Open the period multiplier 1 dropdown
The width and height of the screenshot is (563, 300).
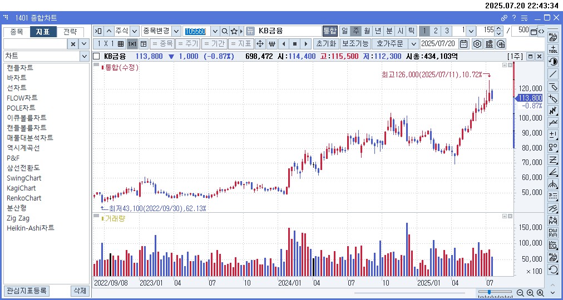(471, 31)
